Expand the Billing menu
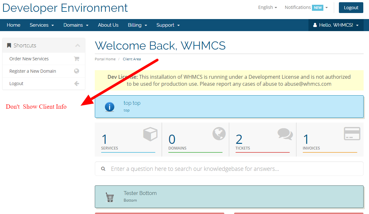This screenshot has width=369, height=214. [x=137, y=25]
